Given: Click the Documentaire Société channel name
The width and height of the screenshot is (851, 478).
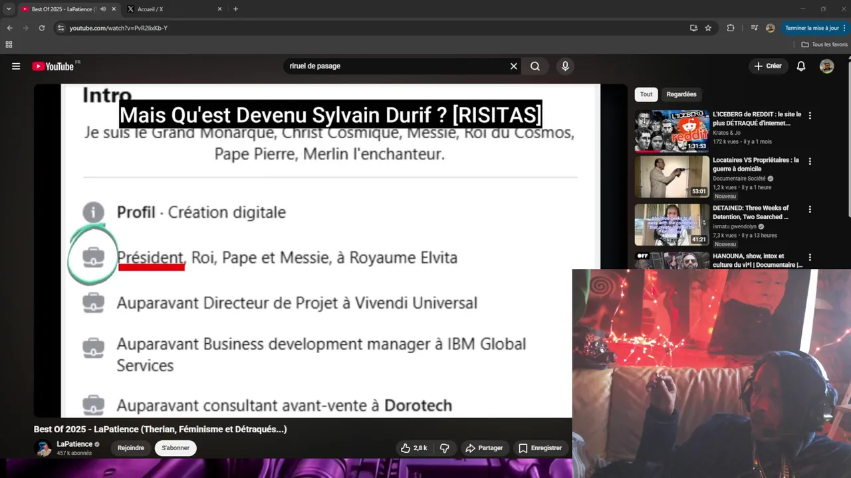Looking at the screenshot, I should tap(739, 179).
